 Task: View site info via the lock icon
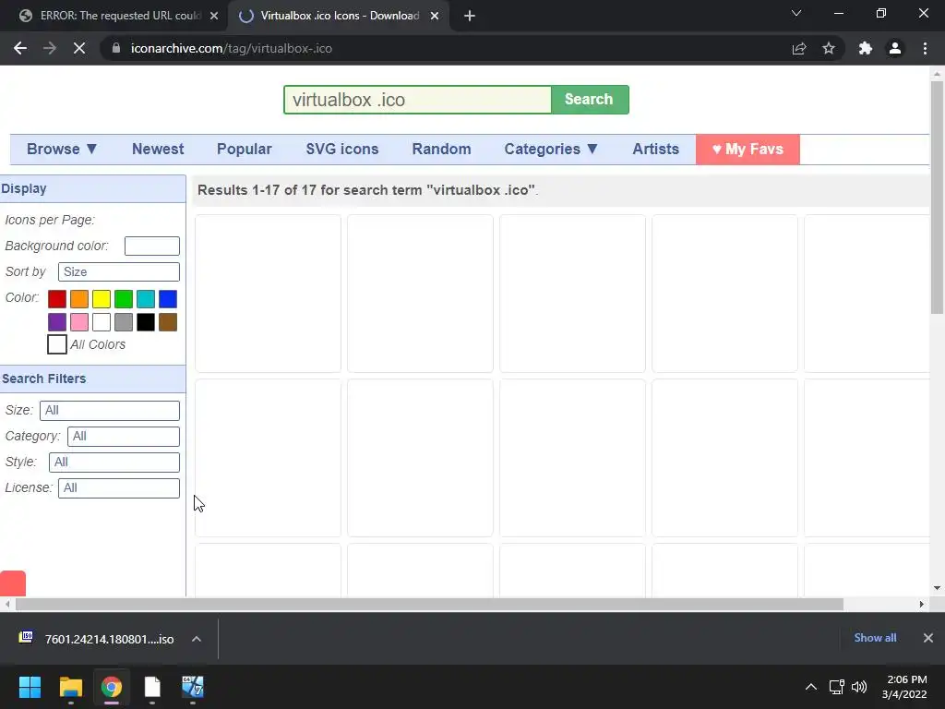pyautogui.click(x=116, y=48)
